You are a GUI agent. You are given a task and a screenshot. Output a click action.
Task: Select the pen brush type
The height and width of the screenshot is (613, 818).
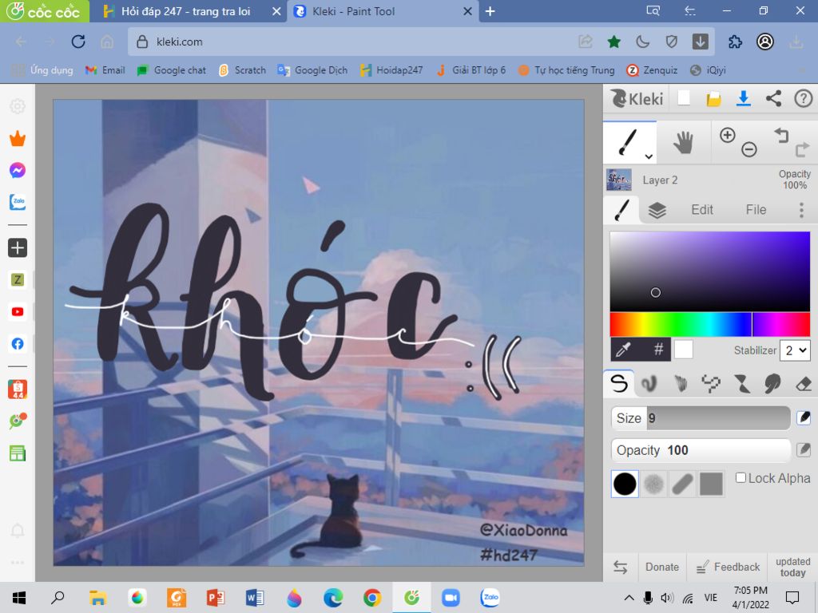tap(619, 384)
